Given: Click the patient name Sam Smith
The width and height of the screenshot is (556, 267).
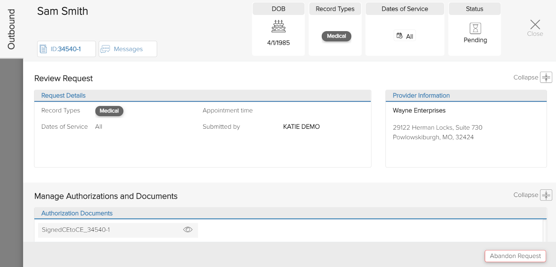Looking at the screenshot, I should (x=63, y=11).
